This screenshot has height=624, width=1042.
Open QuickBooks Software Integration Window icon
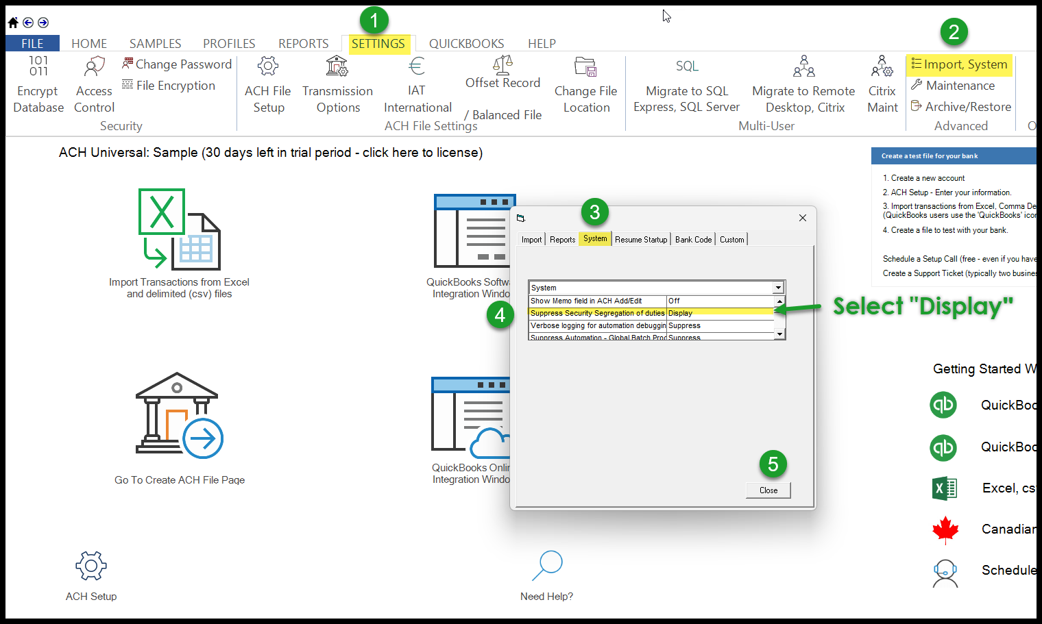(472, 231)
